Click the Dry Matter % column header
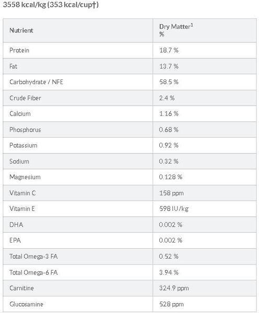259x313 pixels. point(176,30)
